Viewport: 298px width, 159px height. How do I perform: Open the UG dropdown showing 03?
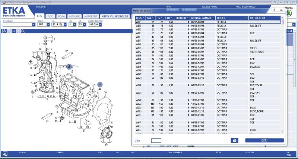pyautogui.click(x=85, y=25)
